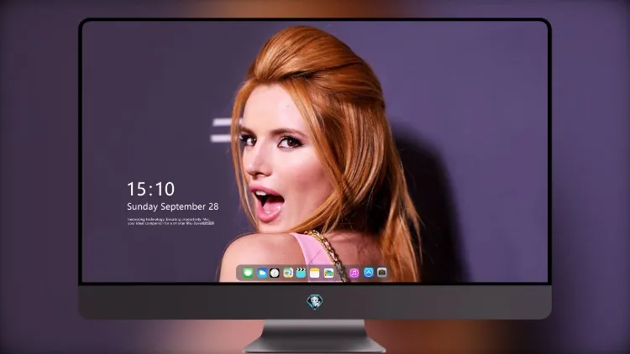
Task: Open the green Messages app in dock
Action: (248, 273)
